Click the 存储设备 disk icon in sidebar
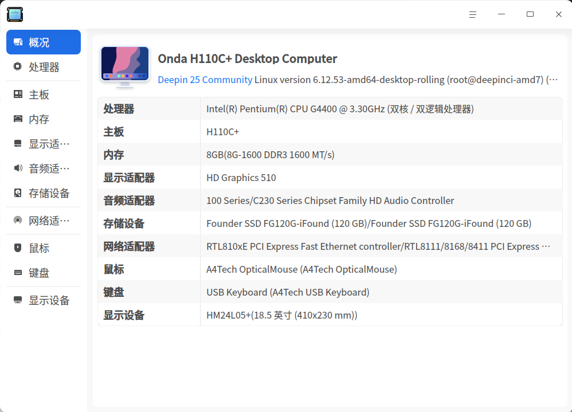 (18, 193)
